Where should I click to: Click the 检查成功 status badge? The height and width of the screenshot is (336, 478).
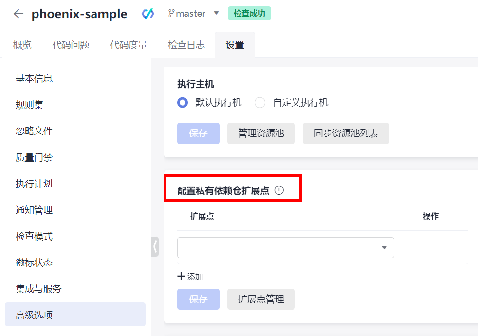pos(249,14)
